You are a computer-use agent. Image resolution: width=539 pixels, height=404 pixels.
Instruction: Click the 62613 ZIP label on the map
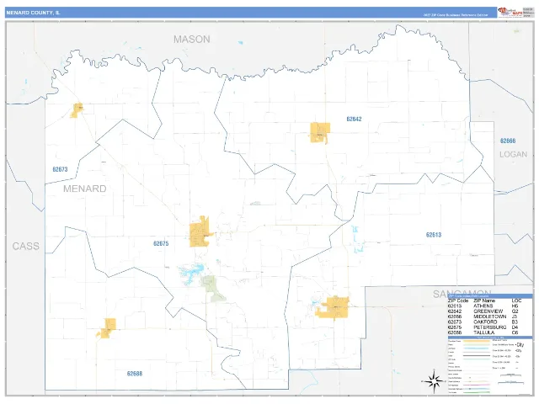[434, 235]
